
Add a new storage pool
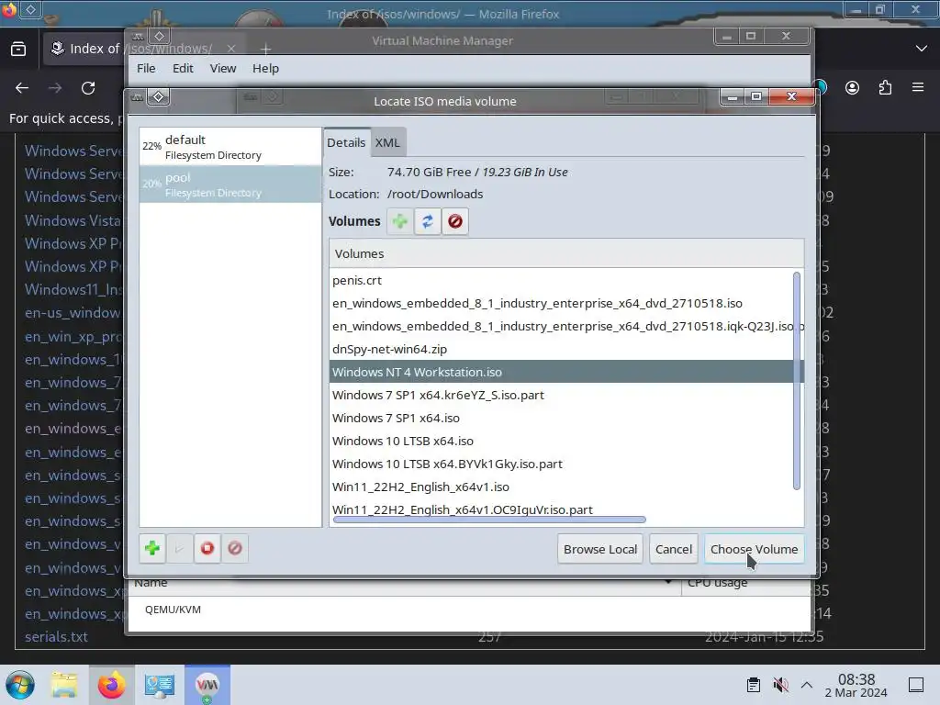pyautogui.click(x=152, y=548)
